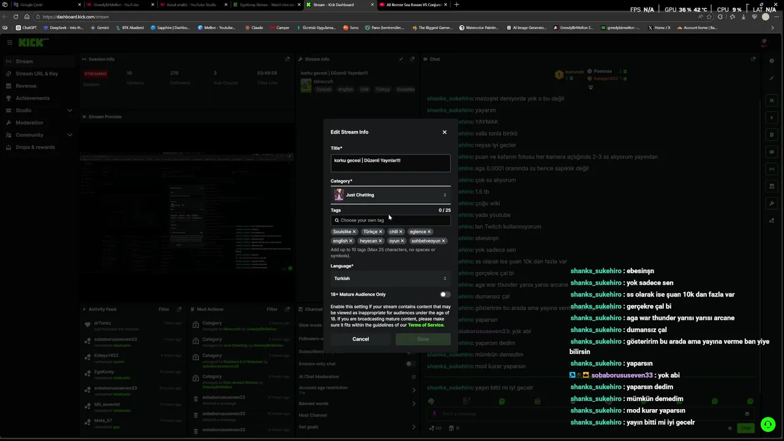Screen dimensions: 784x441
Task: Click the green Chat send button
Action: pos(745,428)
